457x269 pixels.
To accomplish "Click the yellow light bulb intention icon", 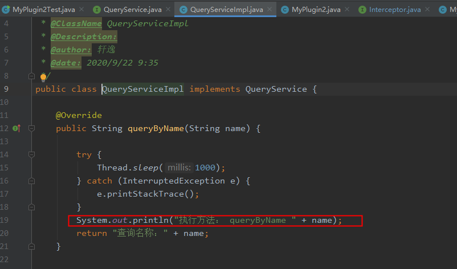I will click(43, 78).
